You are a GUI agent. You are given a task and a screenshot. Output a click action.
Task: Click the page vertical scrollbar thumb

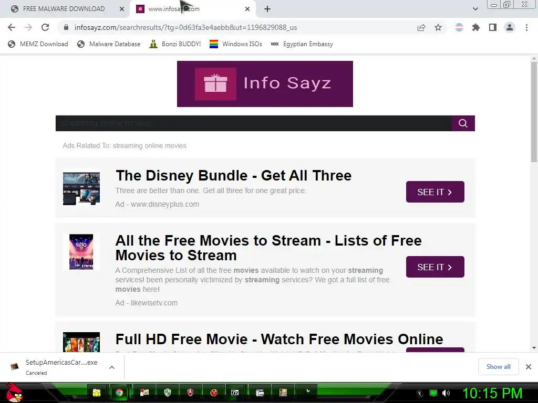[x=534, y=112]
